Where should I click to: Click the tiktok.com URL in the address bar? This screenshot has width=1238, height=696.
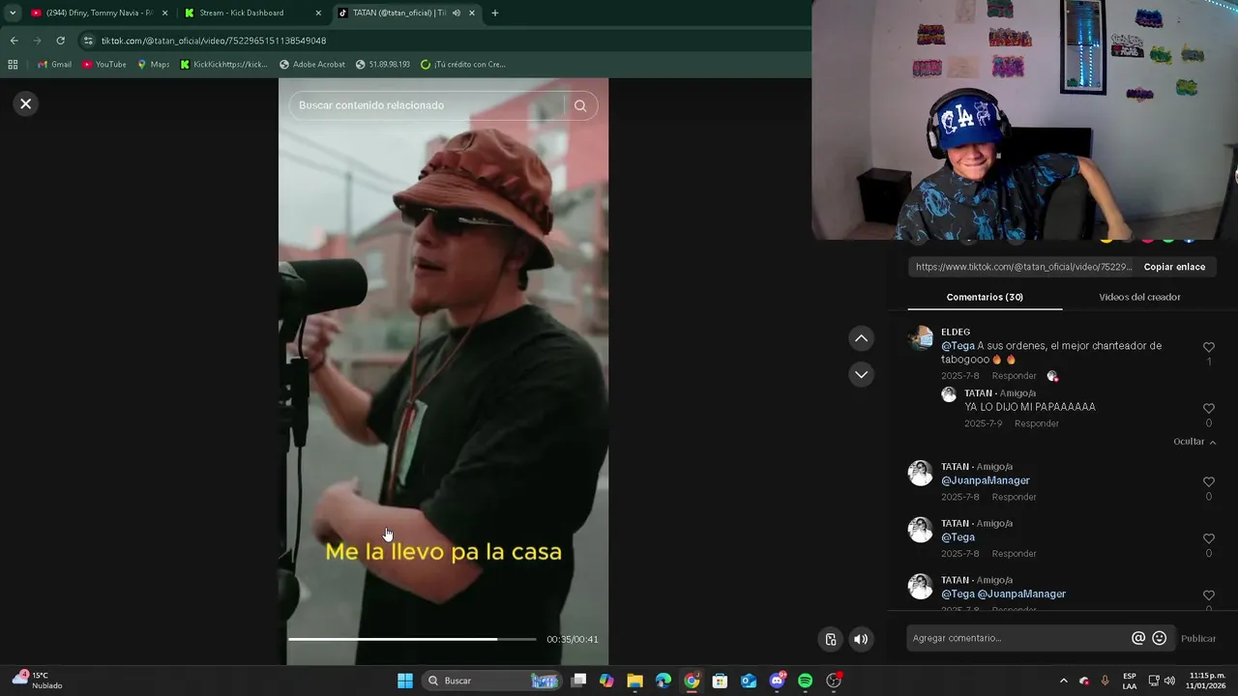(x=214, y=41)
